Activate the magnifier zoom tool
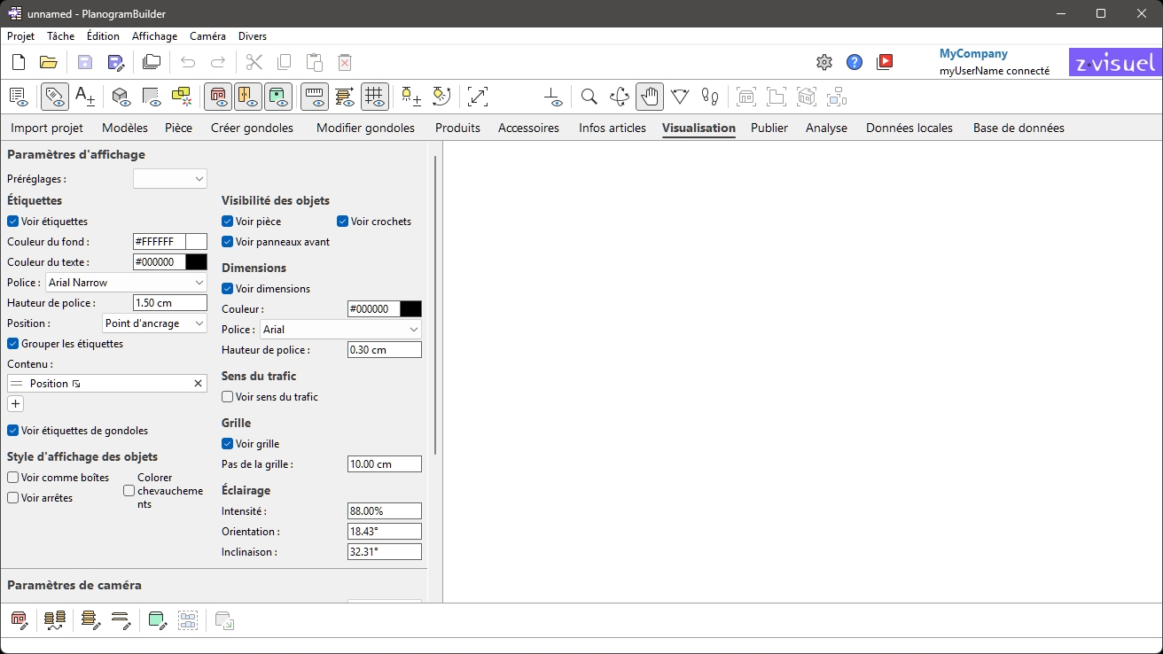Viewport: 1163px width, 654px height. (589, 97)
